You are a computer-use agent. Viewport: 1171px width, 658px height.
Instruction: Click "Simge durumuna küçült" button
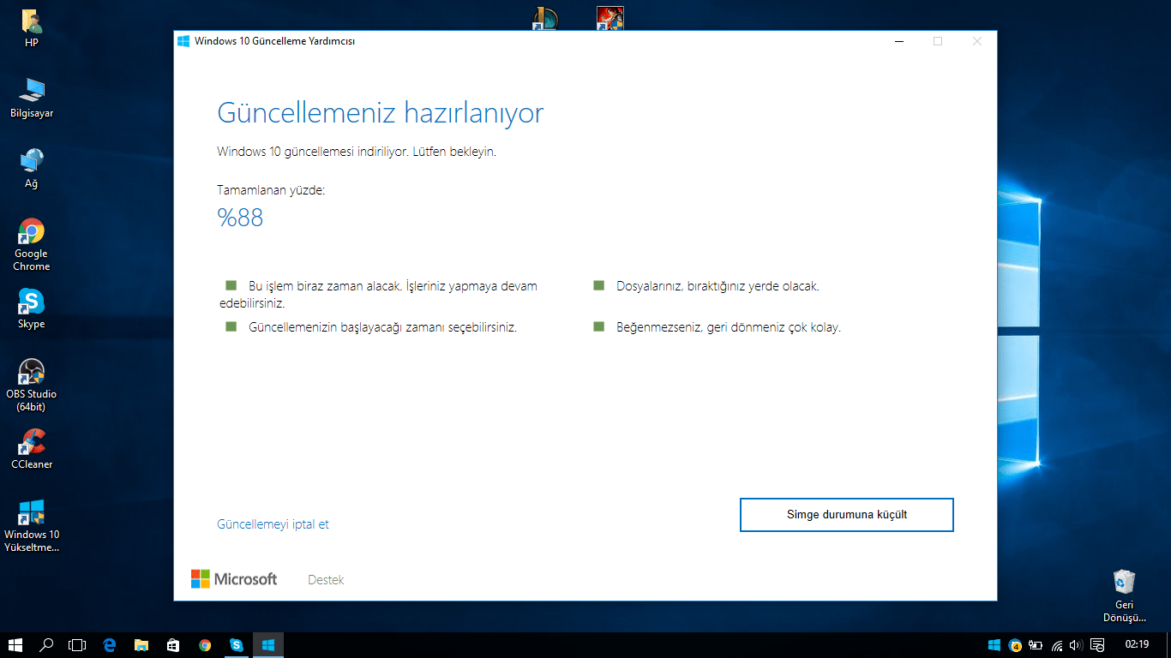(847, 515)
